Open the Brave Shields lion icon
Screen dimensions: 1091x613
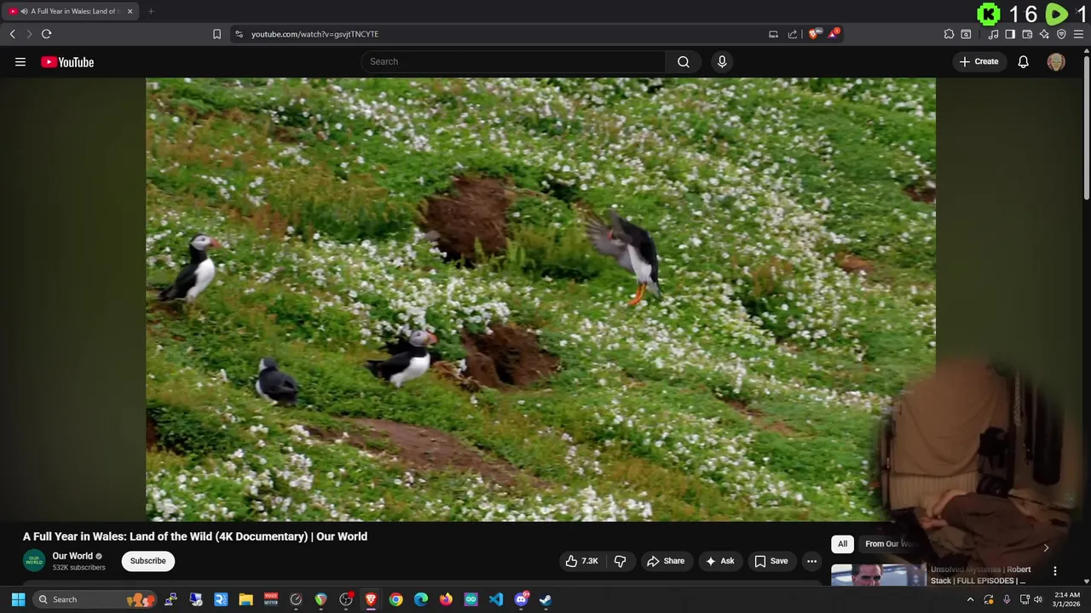pos(813,34)
